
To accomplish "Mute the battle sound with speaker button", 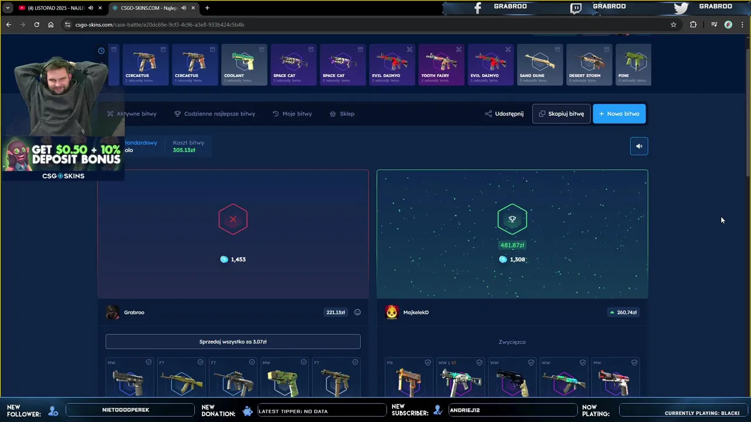I will 639,147.
